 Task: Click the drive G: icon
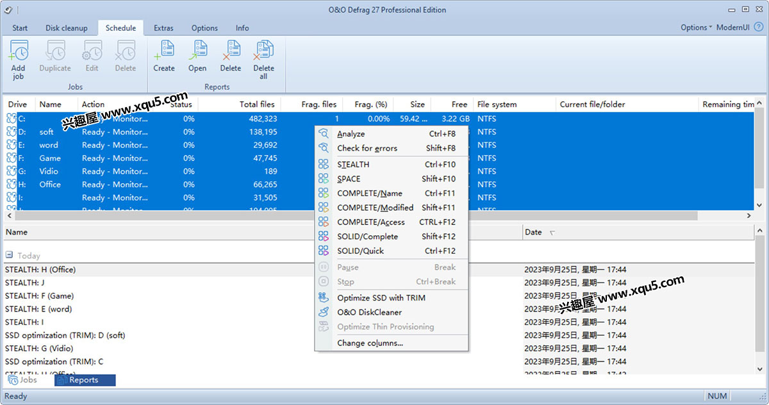coord(12,171)
